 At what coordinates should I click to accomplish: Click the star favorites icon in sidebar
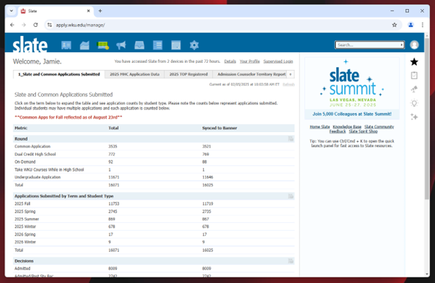pos(414,62)
